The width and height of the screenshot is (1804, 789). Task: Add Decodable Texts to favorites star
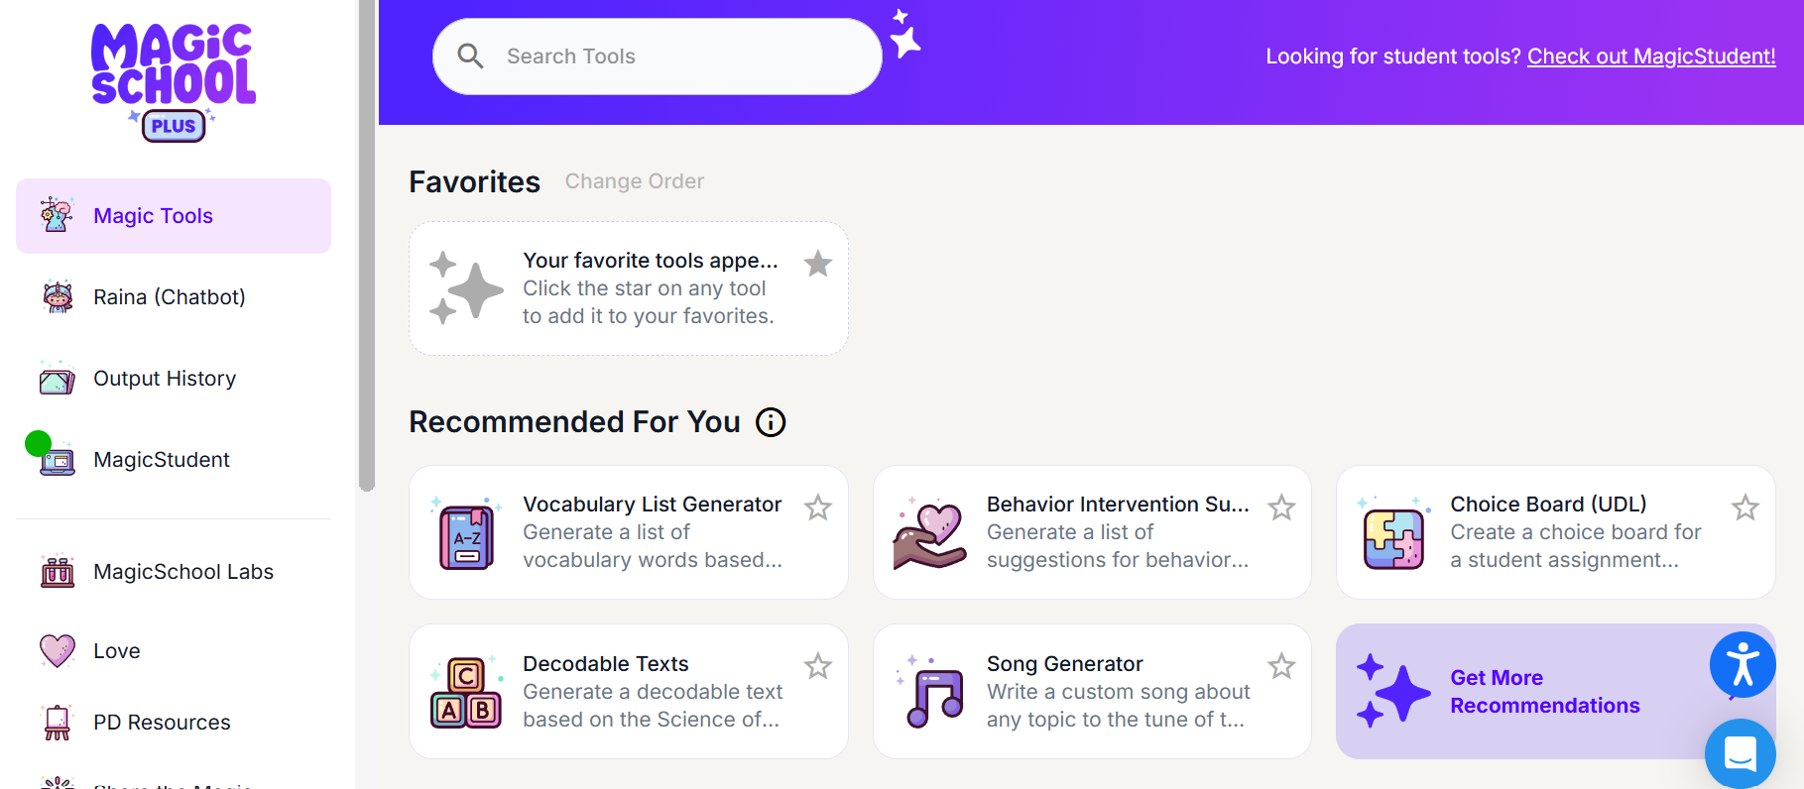tap(818, 666)
